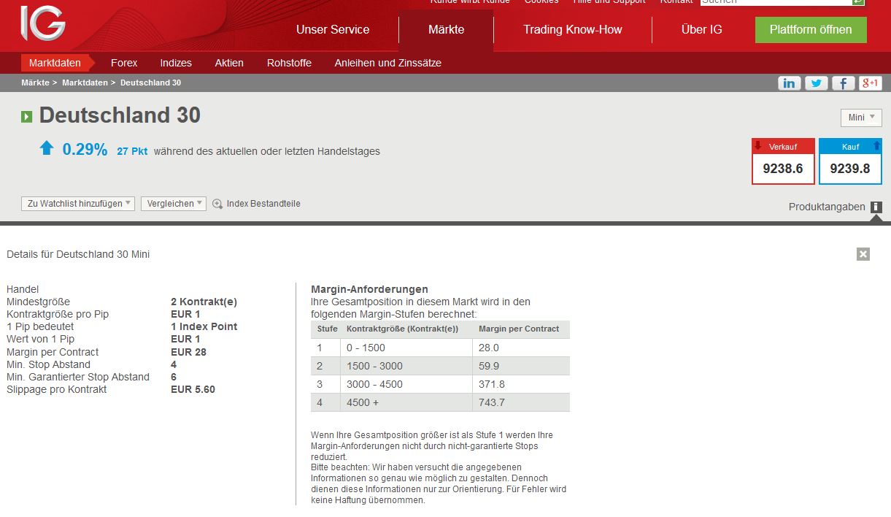The image size is (891, 517).
Task: Share page on LinkedIn
Action: point(789,83)
